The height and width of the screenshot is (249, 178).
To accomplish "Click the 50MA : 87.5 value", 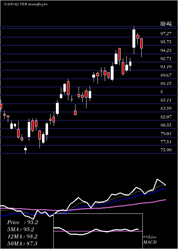I will tap(22, 243).
